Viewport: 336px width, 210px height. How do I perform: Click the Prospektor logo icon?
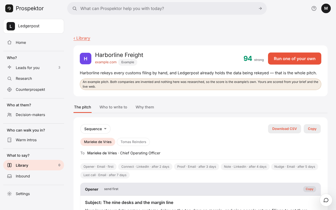pyautogui.click(x=9, y=8)
